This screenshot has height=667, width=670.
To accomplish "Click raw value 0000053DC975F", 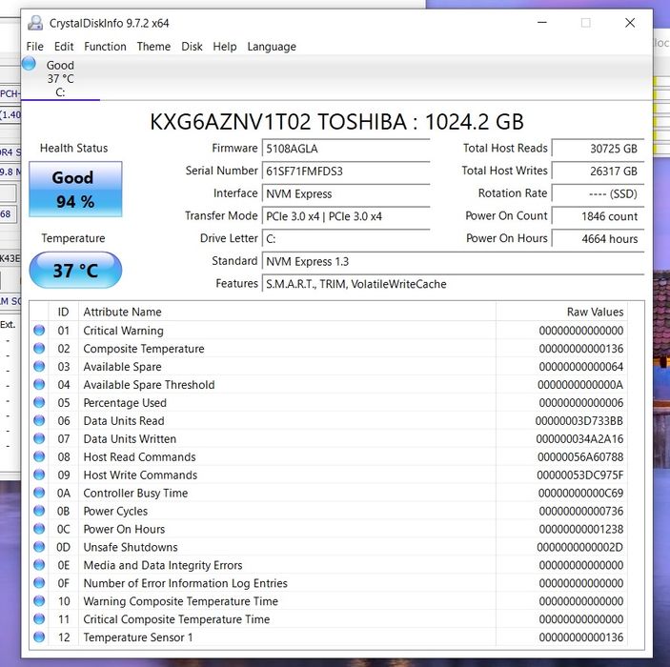I will click(x=579, y=475).
